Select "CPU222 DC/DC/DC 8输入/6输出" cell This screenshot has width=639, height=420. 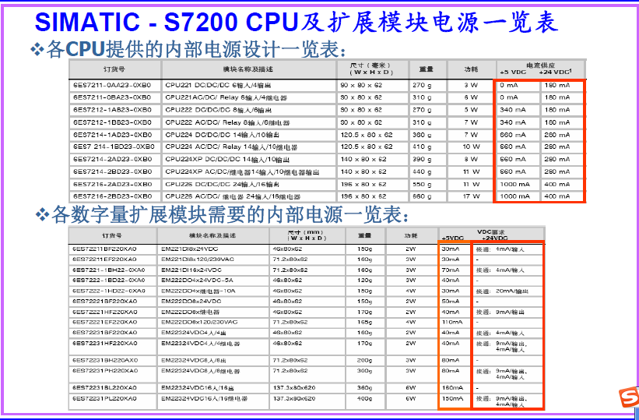pyautogui.click(x=219, y=110)
